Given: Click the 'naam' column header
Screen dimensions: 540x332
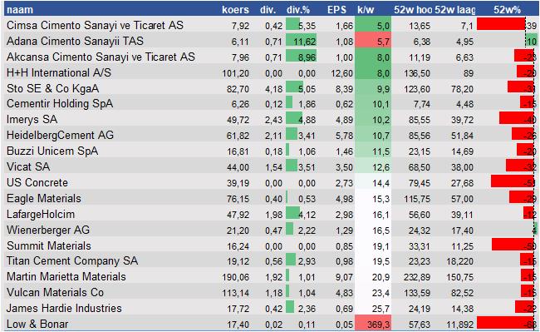Looking at the screenshot, I should 20,10.
